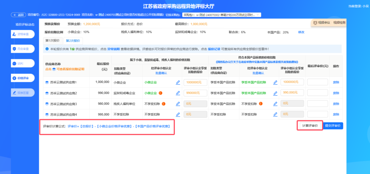The height and width of the screenshot is (174, 370).
Task: Click the 异常说明 link
Action: coord(113,49)
